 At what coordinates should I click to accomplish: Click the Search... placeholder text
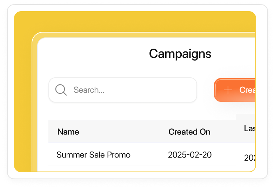tap(89, 90)
